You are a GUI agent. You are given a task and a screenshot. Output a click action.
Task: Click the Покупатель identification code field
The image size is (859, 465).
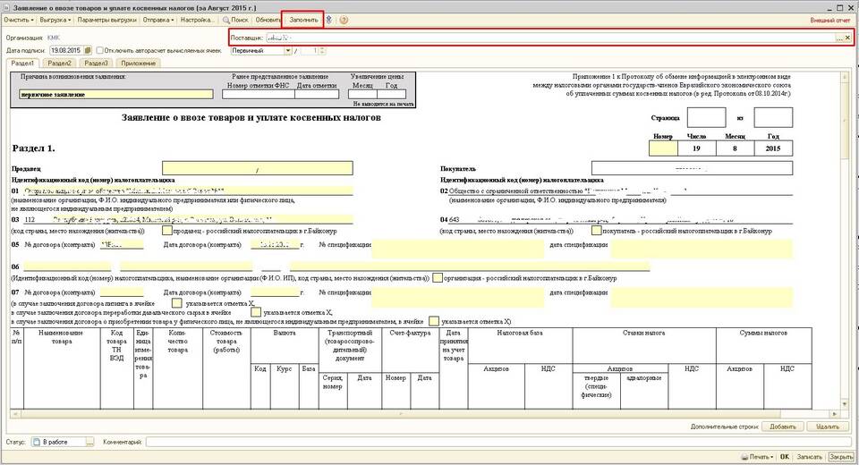click(692, 167)
